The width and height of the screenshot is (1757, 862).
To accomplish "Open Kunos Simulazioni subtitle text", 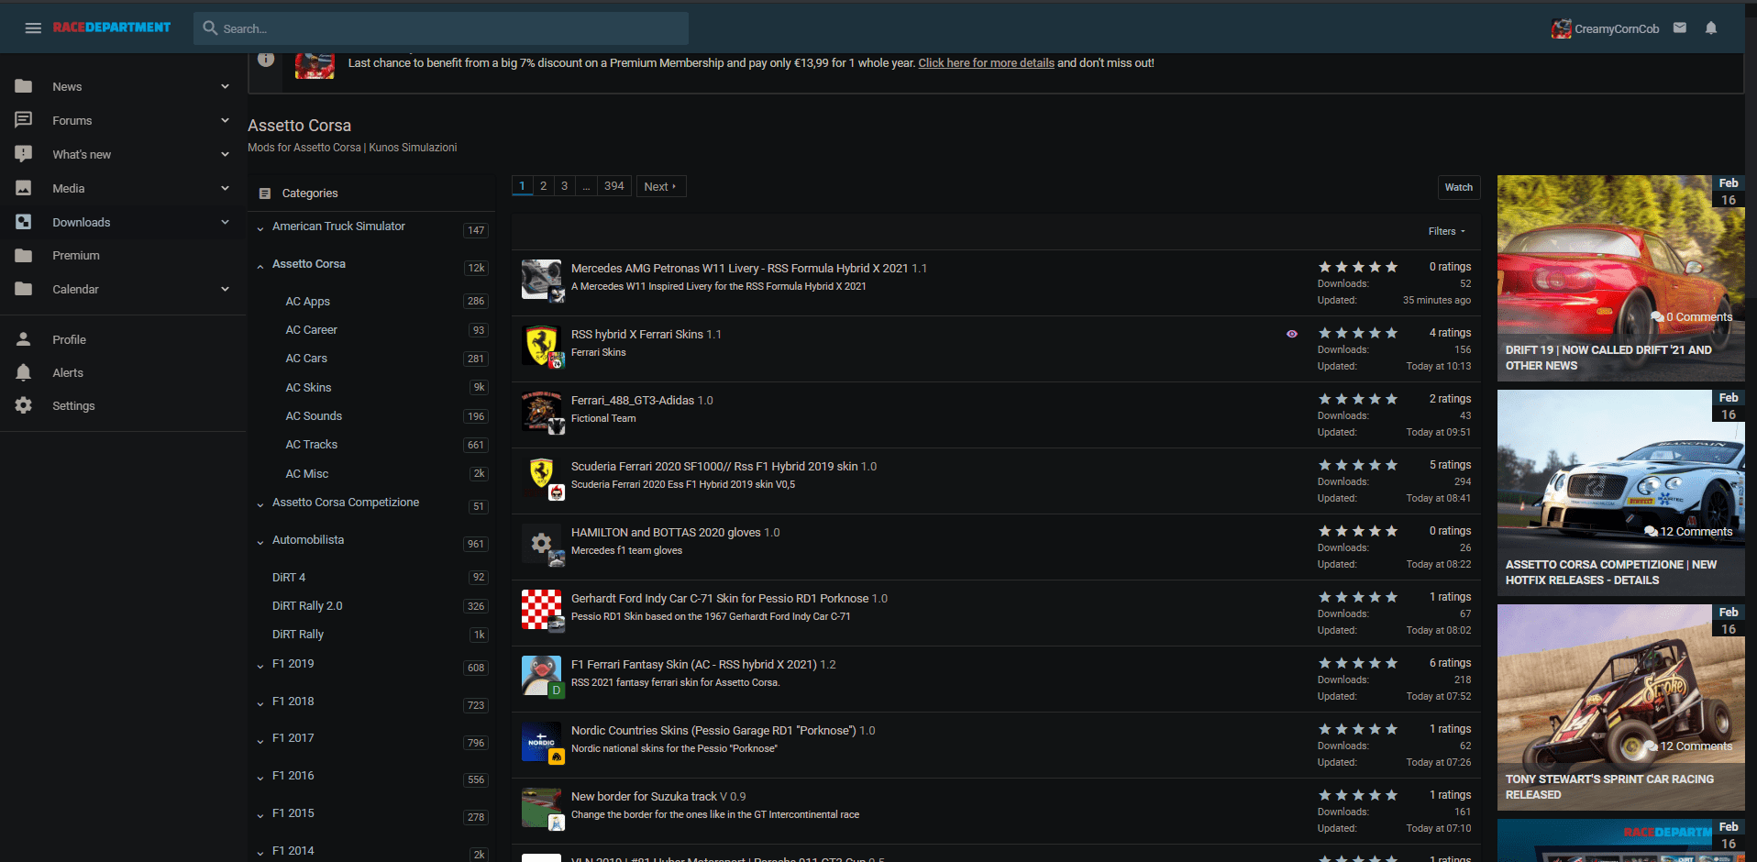I will 413,148.
